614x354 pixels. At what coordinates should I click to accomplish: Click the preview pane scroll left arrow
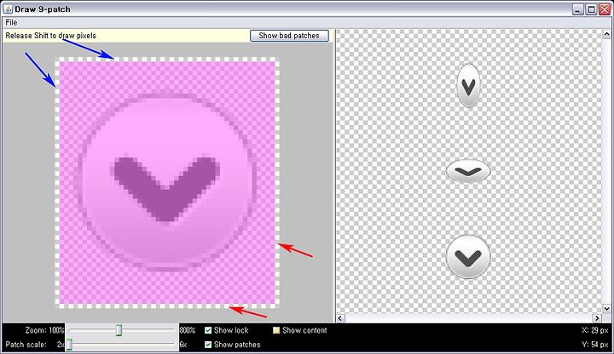point(340,318)
